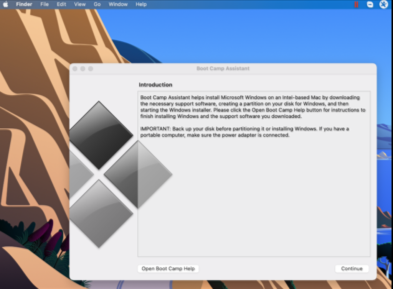This screenshot has height=289, width=393.
Task: Click the white circular minus menu bar icon
Action: click(x=370, y=4)
